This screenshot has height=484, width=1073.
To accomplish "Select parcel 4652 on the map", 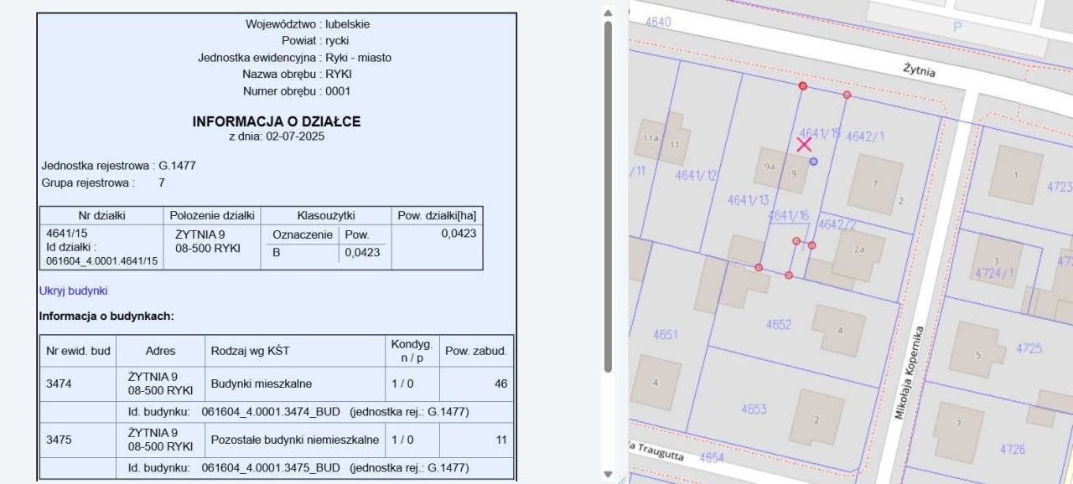I will tap(780, 323).
